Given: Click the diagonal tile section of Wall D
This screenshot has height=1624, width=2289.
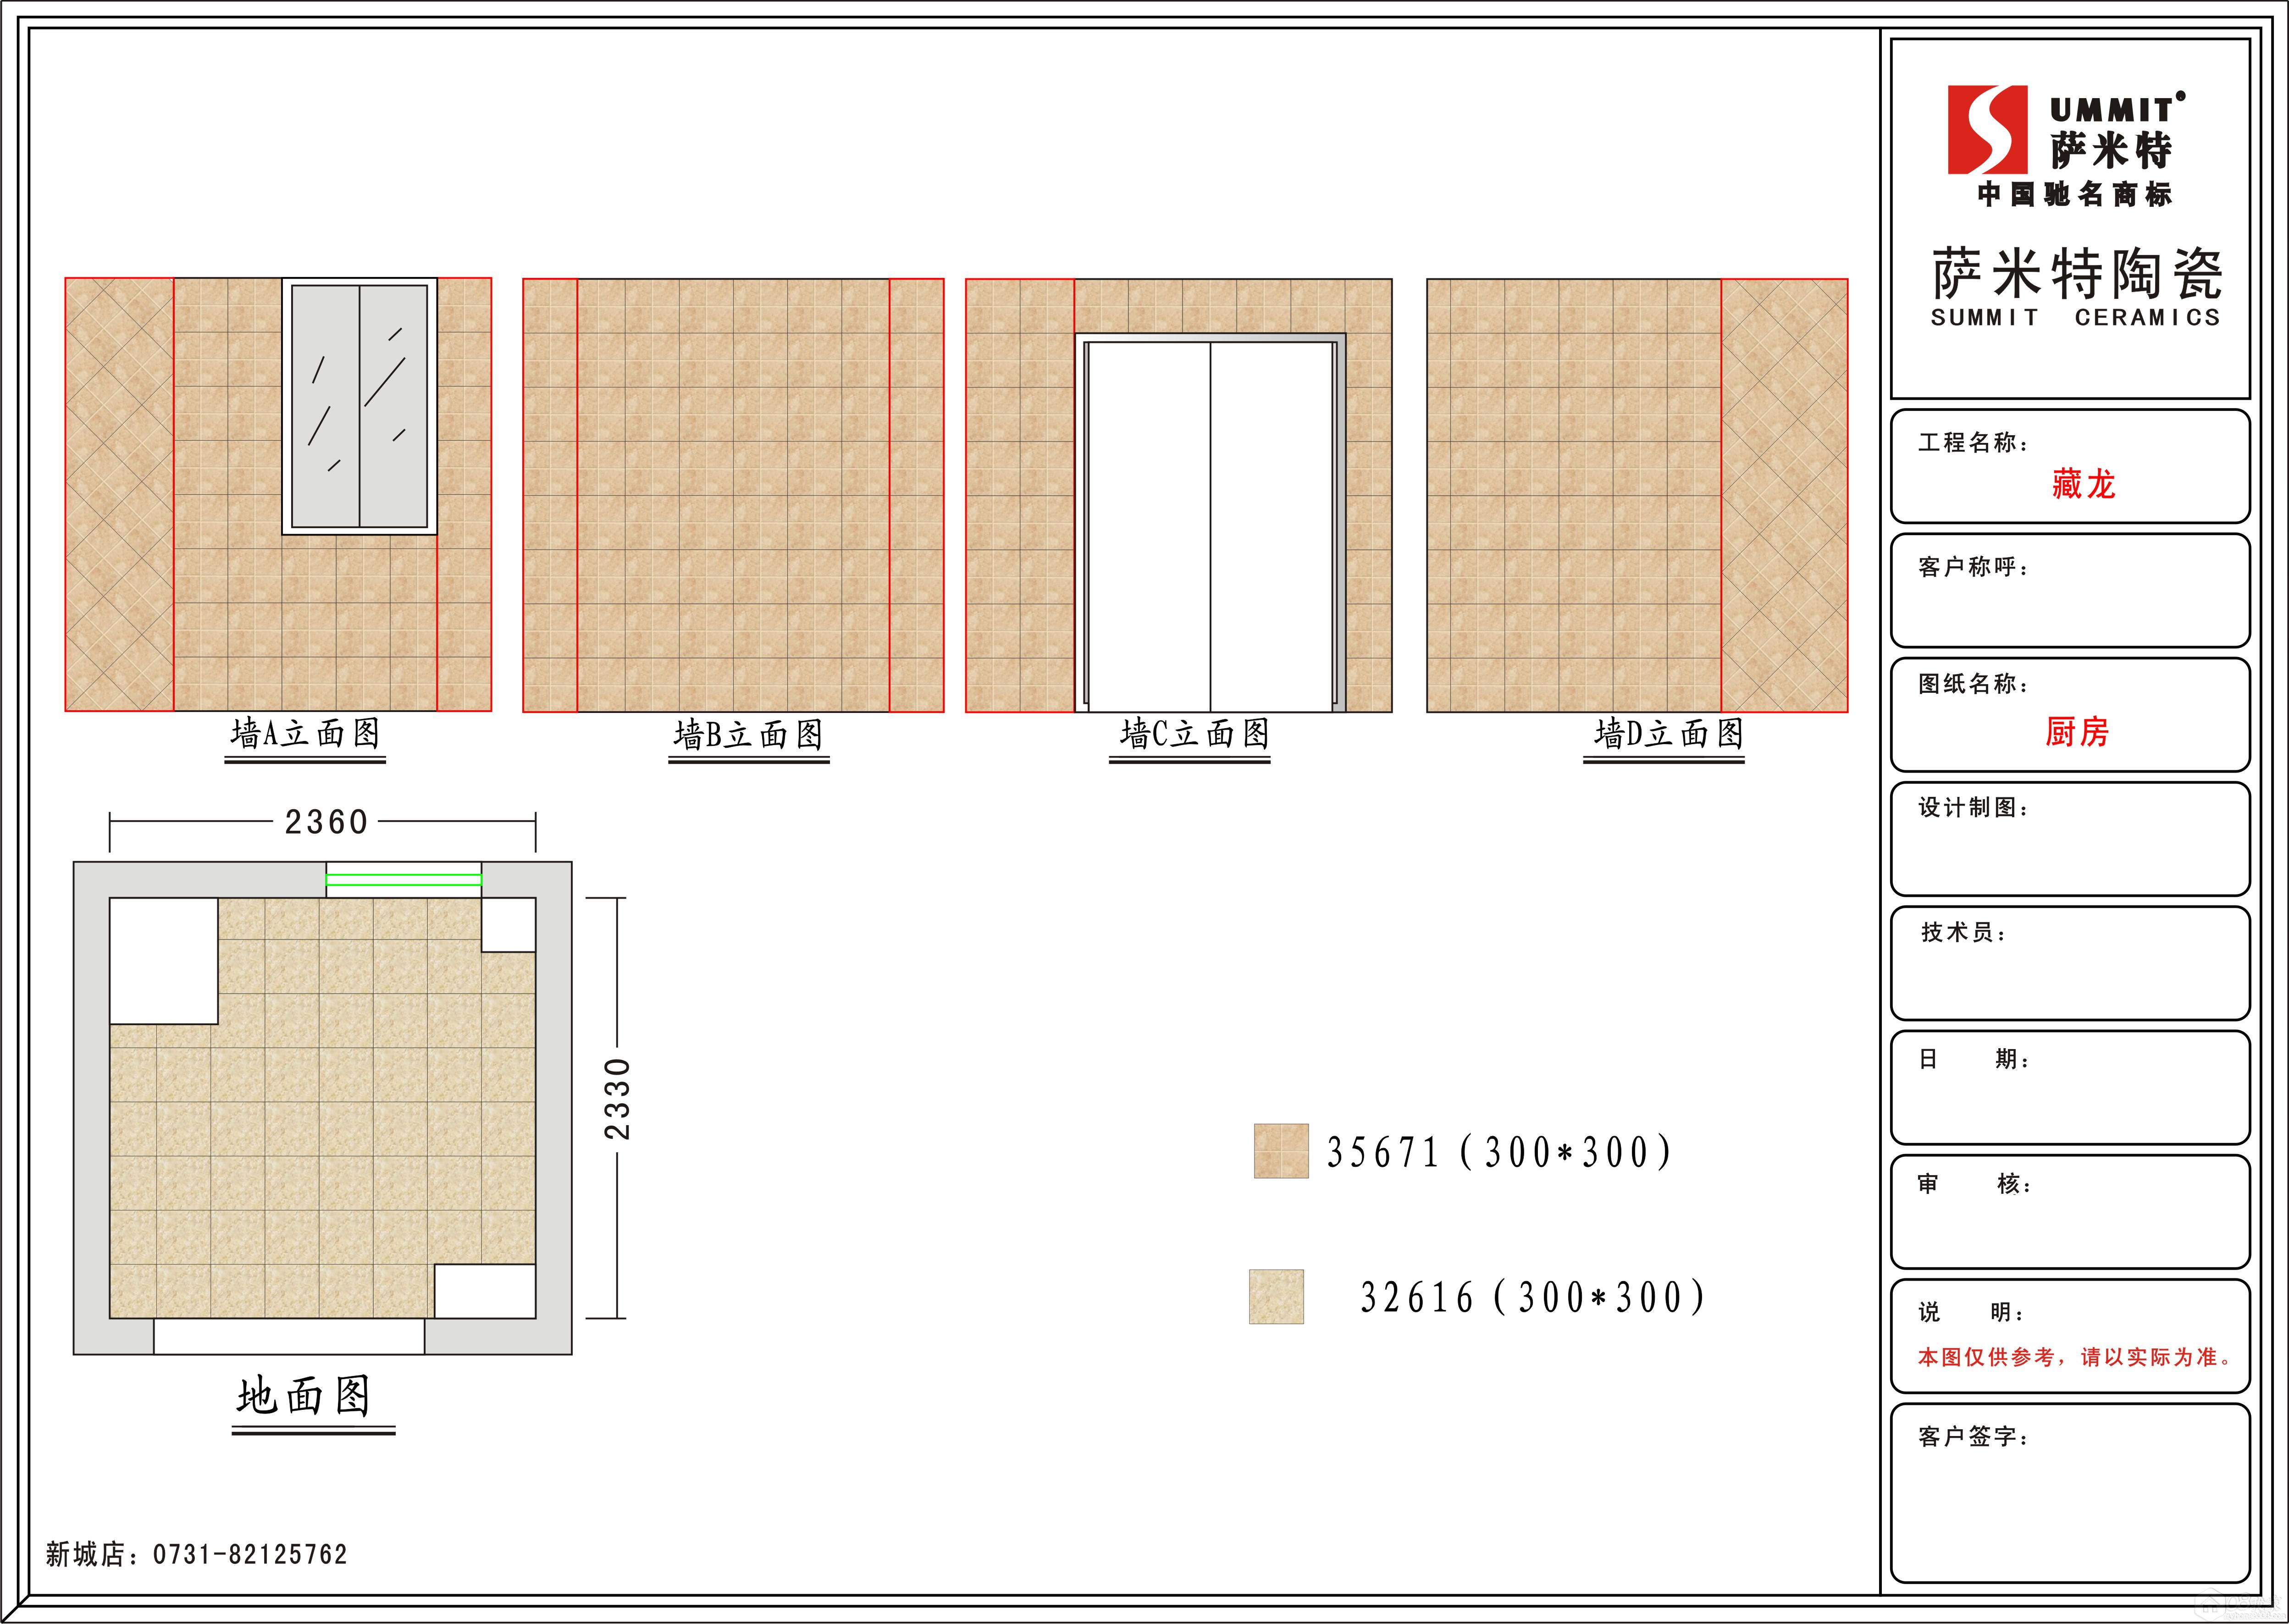Looking at the screenshot, I should (1784, 495).
